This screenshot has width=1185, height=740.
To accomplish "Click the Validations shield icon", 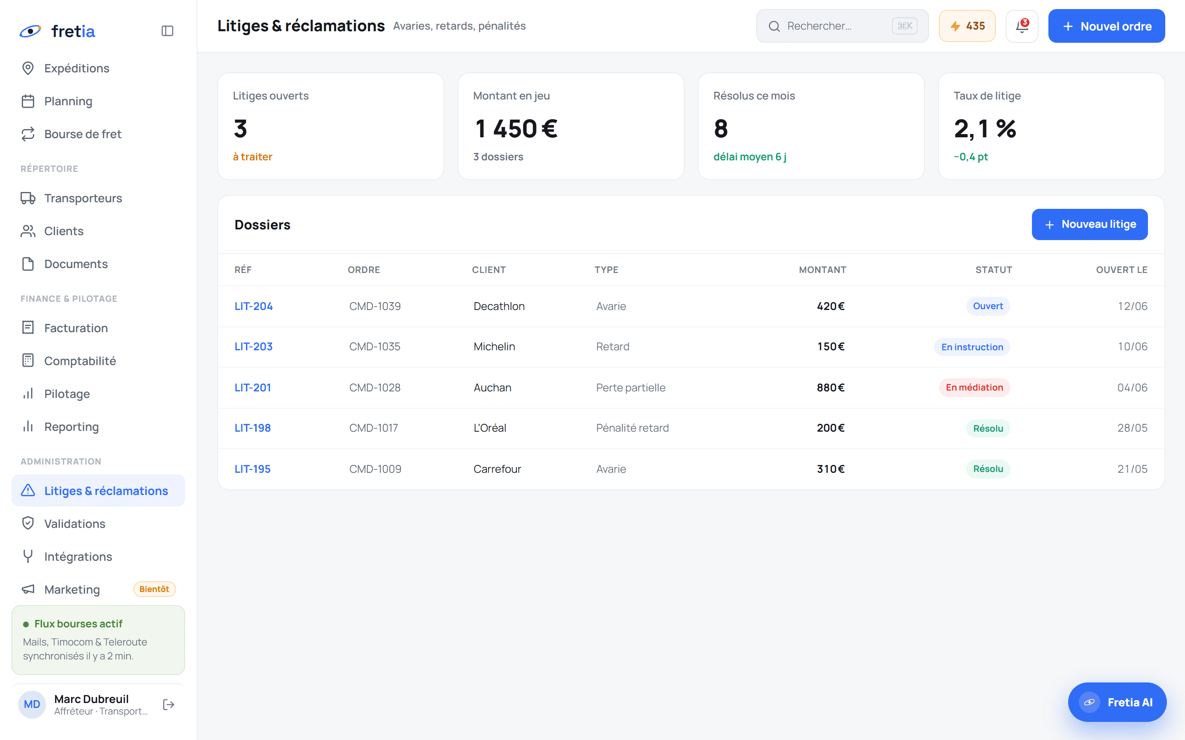I will [28, 523].
